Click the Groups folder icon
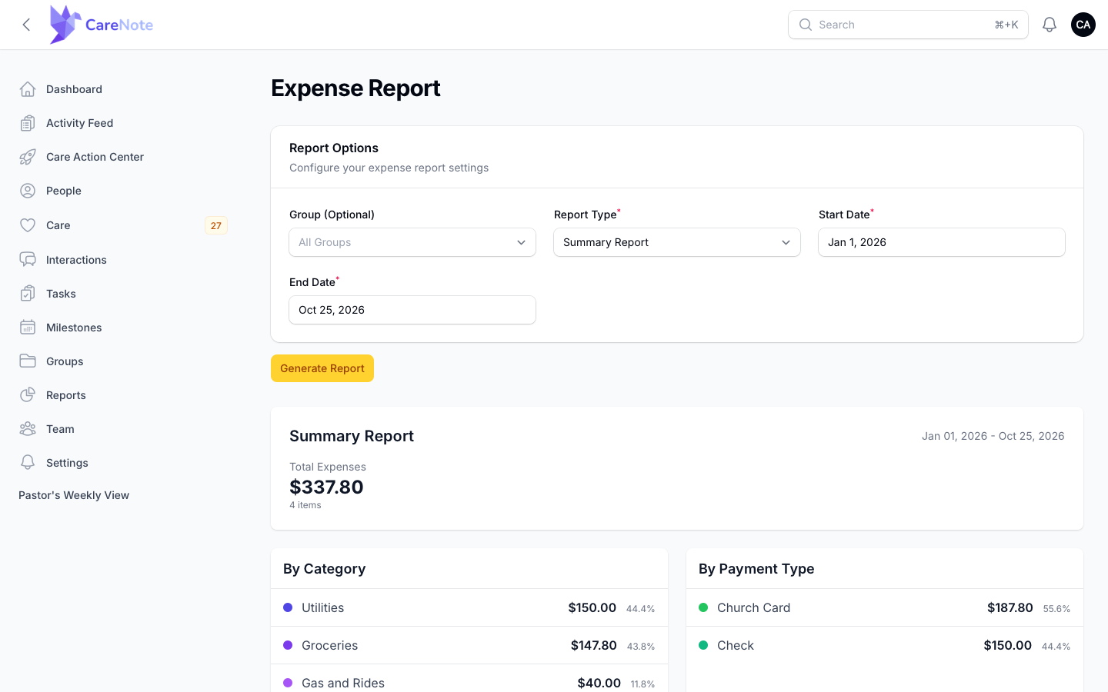Screen dimensions: 1108x692 coord(28,361)
